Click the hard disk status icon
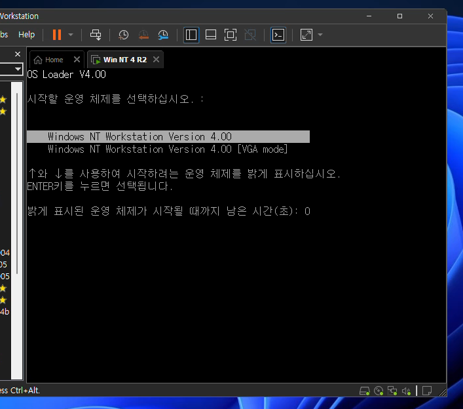 (364, 391)
